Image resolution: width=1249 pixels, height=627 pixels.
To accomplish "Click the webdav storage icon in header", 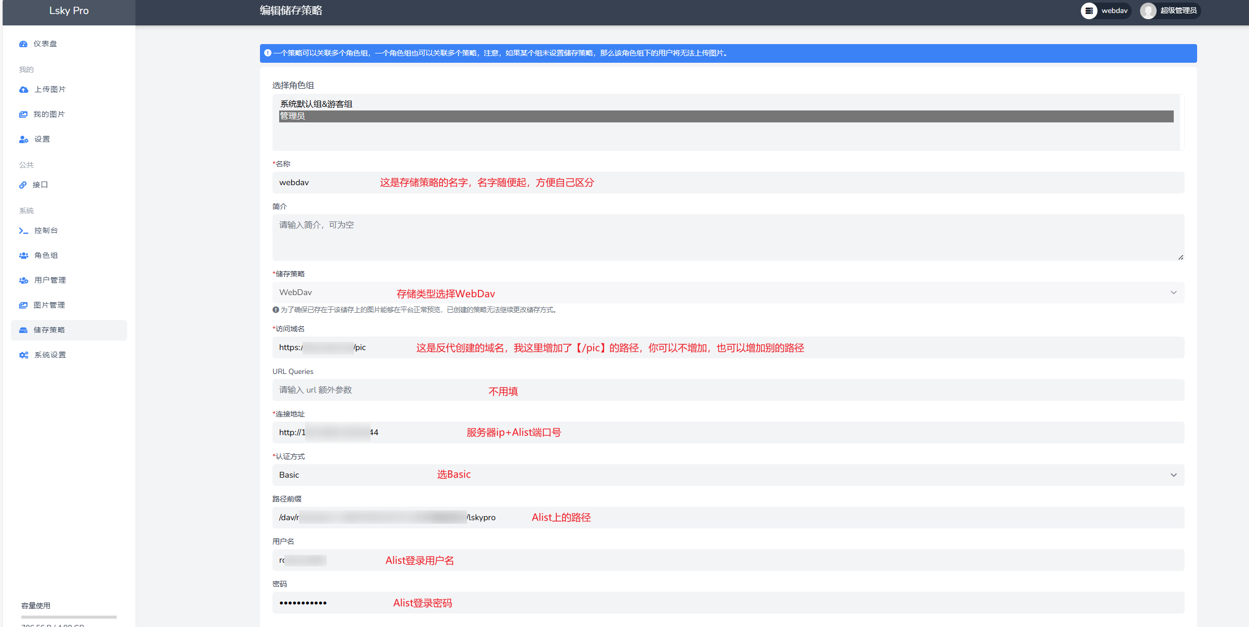I will pos(1089,11).
